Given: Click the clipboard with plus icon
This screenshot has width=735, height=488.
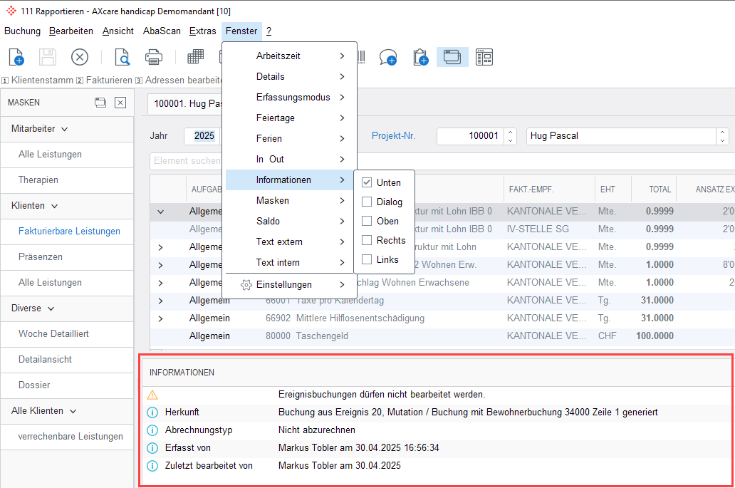Looking at the screenshot, I should pos(420,58).
